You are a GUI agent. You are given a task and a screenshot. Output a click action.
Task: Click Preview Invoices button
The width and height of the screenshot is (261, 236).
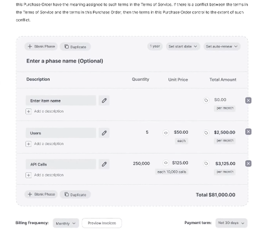coord(102,223)
